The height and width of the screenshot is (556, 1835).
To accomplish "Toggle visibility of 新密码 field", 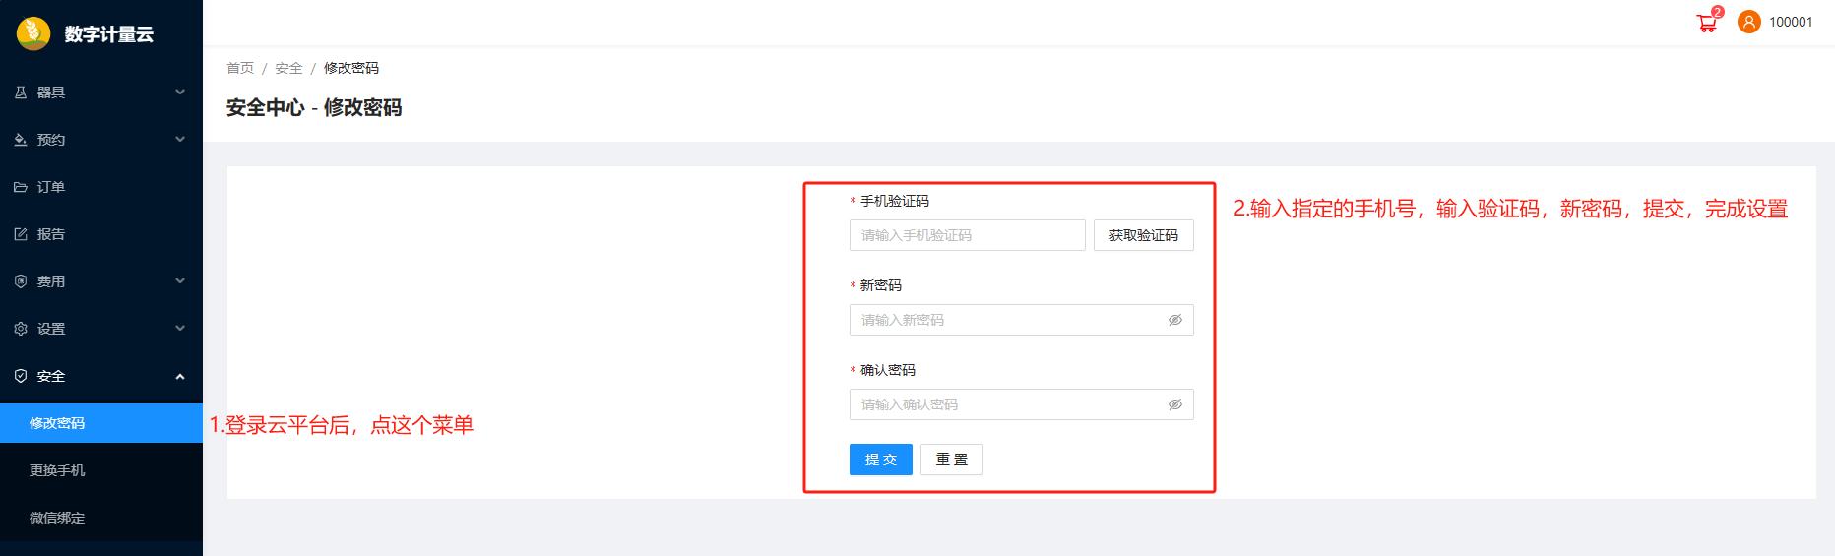I will pos(1174,320).
